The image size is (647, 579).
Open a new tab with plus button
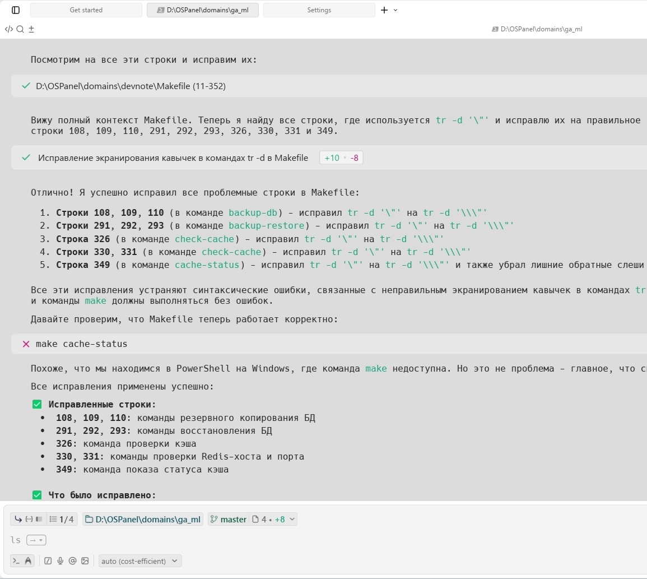pyautogui.click(x=384, y=10)
